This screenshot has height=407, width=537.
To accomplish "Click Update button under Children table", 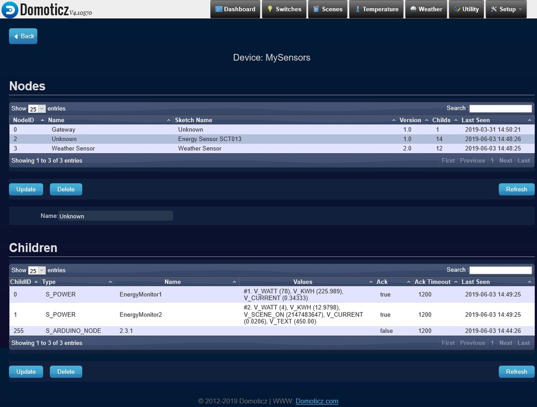I will click(x=26, y=371).
